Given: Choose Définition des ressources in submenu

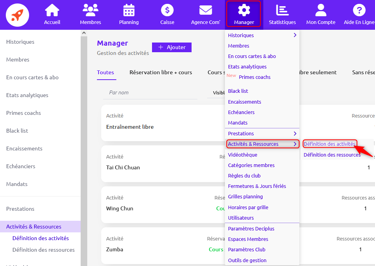Looking at the screenshot, I should pos(332,155).
